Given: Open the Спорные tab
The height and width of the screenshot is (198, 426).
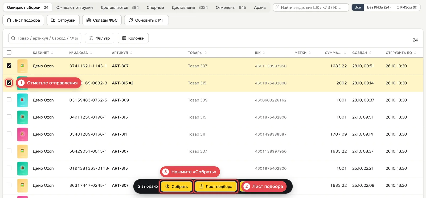Looking at the screenshot, I should click(155, 7).
